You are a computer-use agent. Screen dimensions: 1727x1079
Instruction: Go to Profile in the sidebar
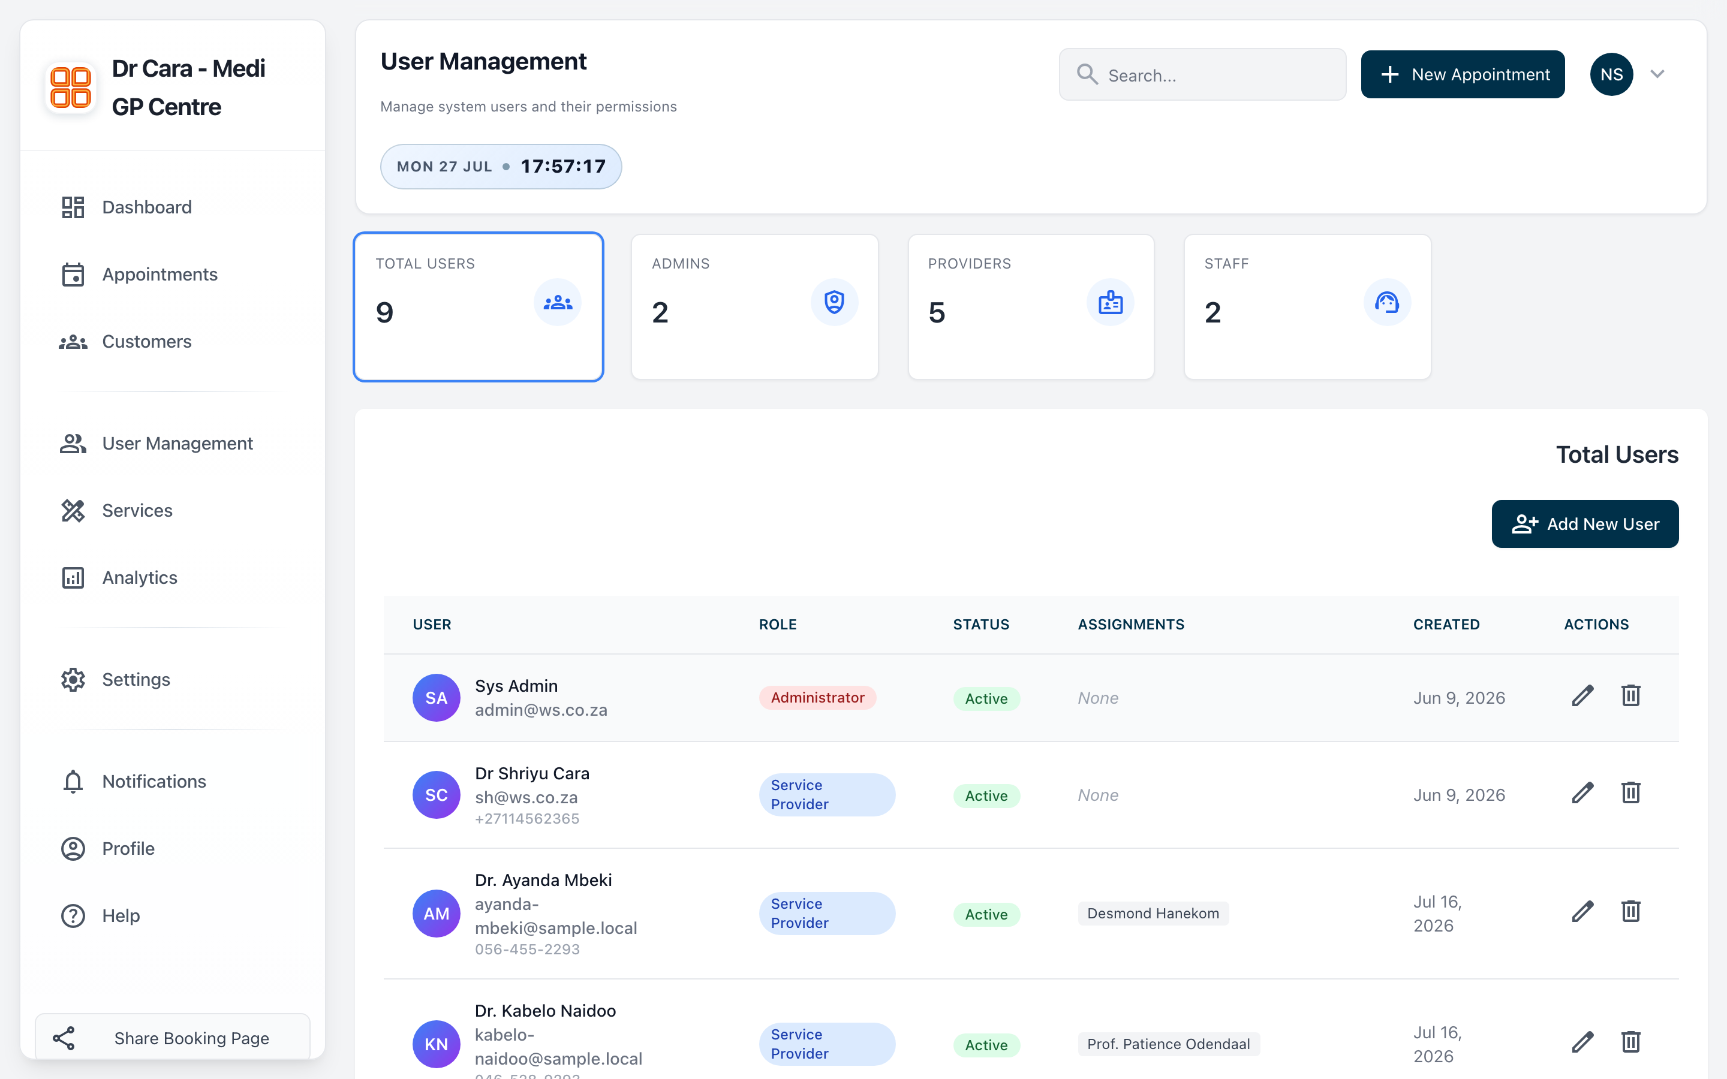click(172, 848)
